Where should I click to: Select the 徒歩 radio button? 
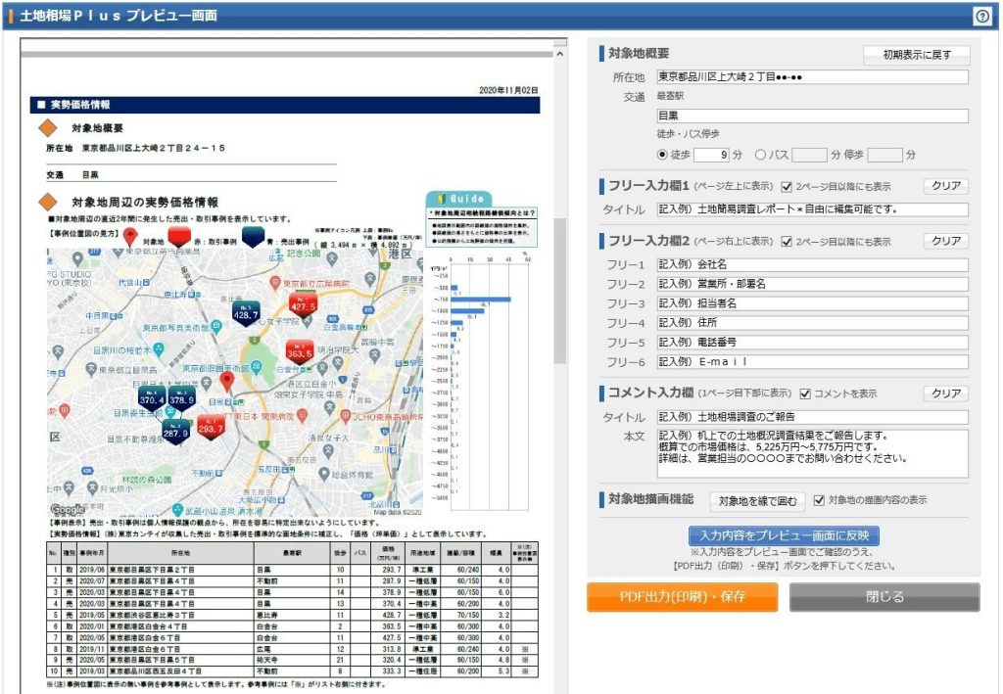pyautogui.click(x=662, y=155)
